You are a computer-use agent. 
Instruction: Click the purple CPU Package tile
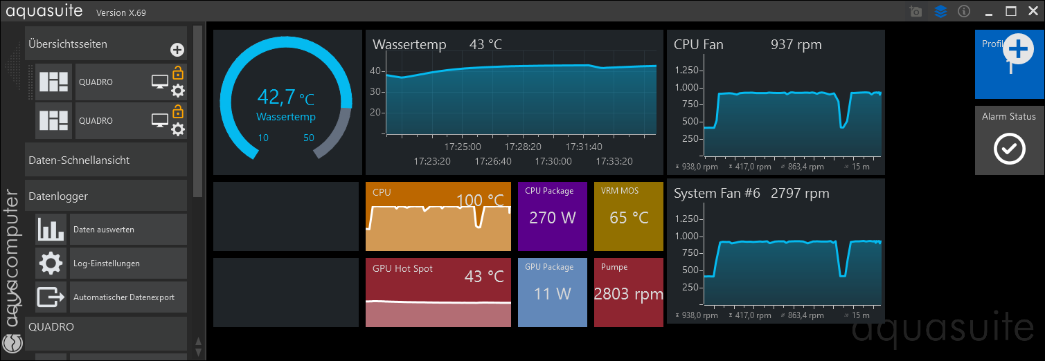tap(552, 216)
